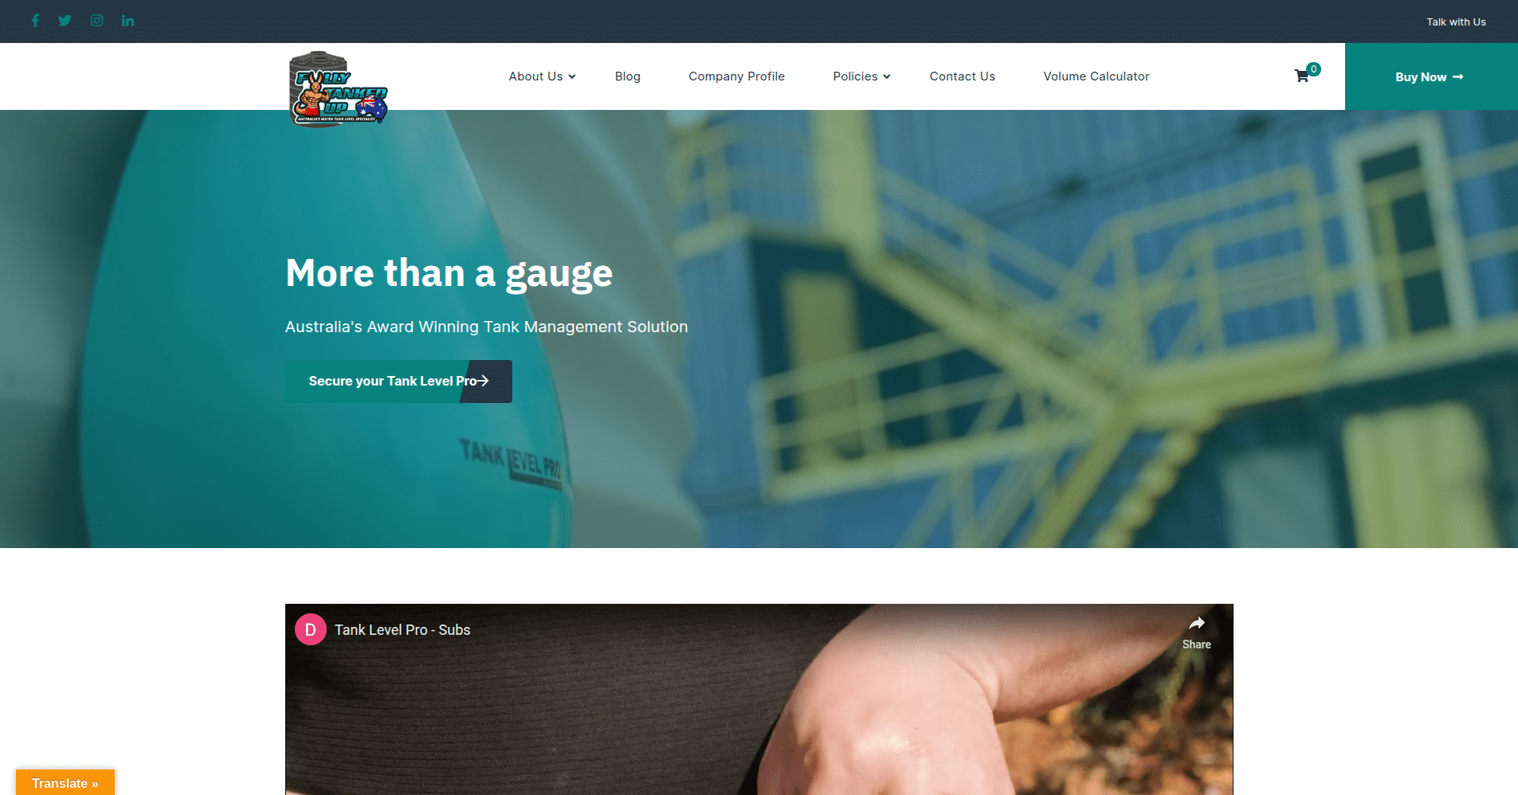Open the Tank Level Pro - Subs video title
The width and height of the screenshot is (1518, 795).
click(x=402, y=630)
